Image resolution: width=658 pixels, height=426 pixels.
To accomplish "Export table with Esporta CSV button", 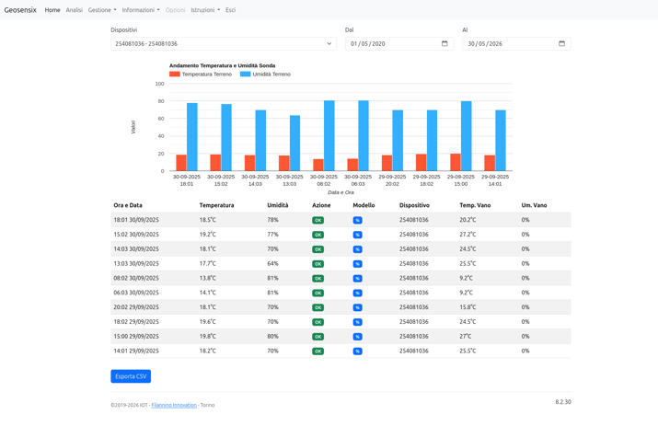I will coord(131,376).
